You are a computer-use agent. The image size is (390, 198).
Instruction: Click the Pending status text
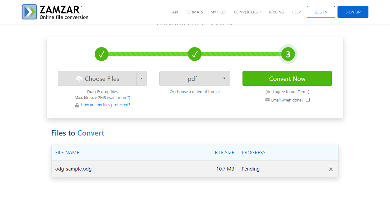point(251,169)
